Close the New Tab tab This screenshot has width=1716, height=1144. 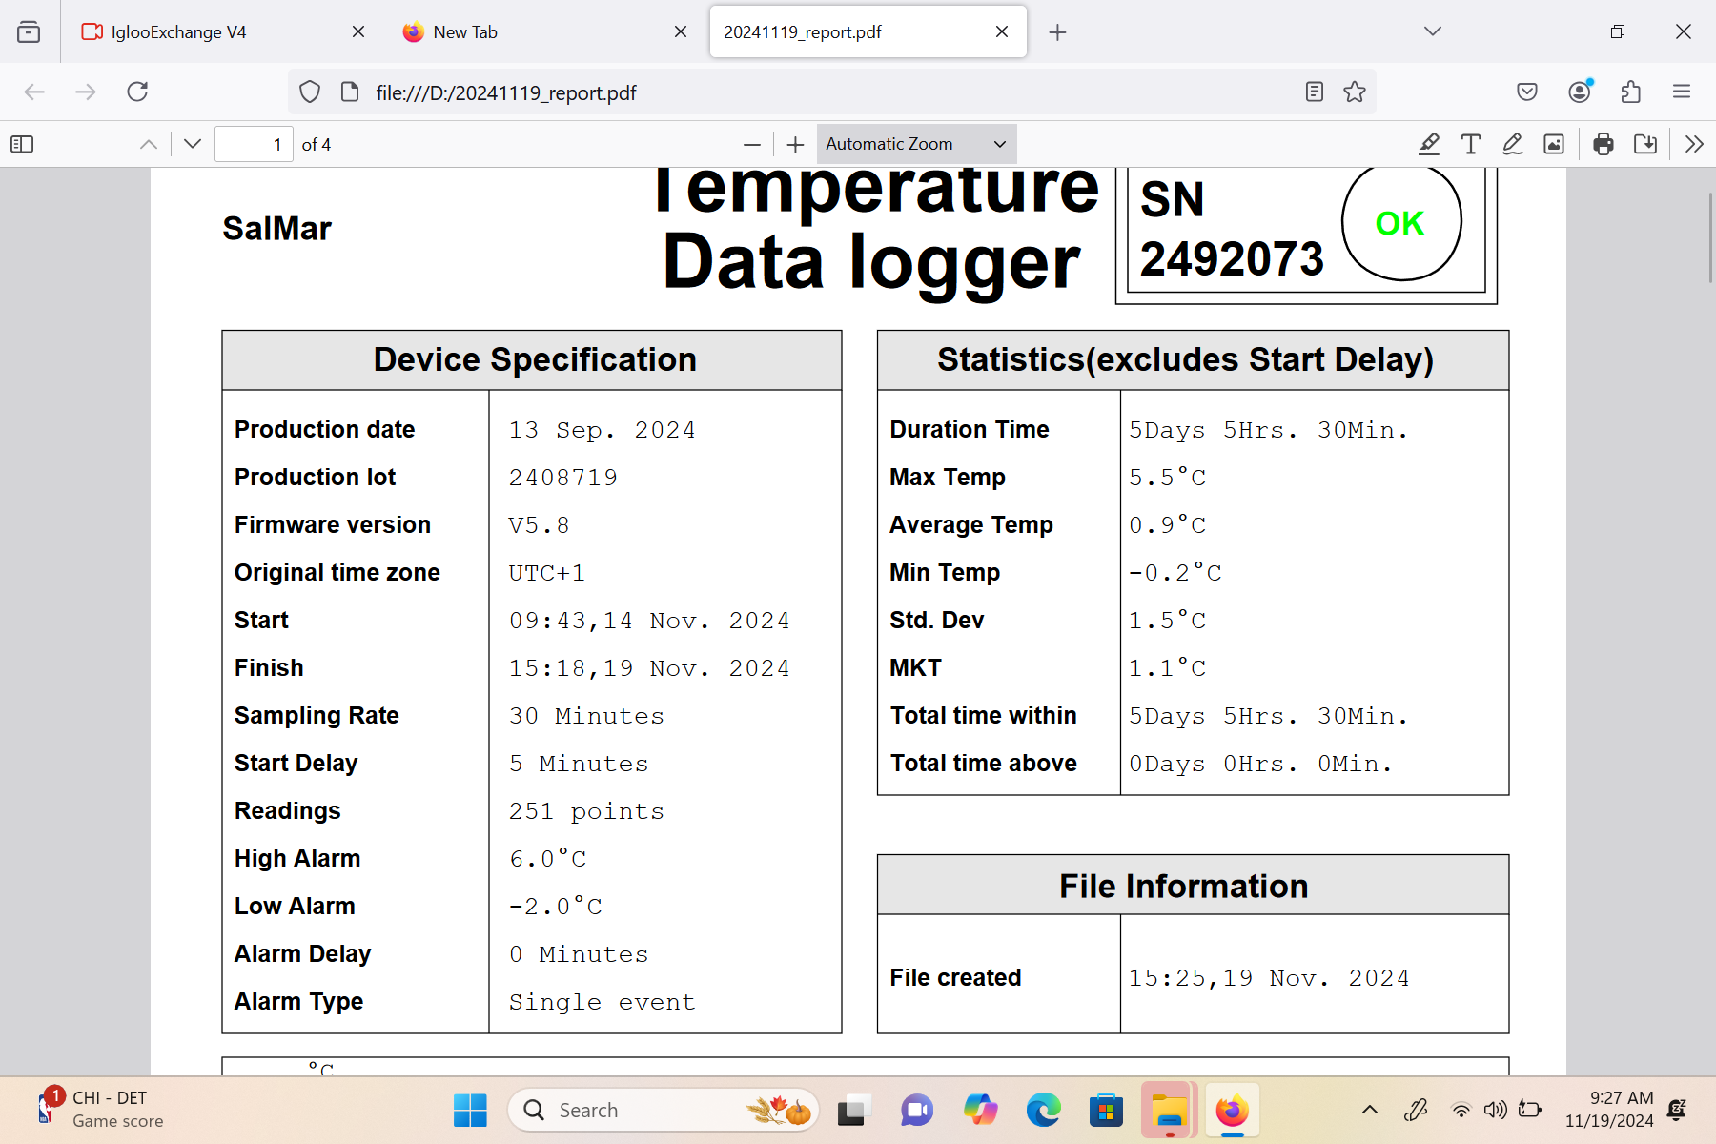point(681,31)
